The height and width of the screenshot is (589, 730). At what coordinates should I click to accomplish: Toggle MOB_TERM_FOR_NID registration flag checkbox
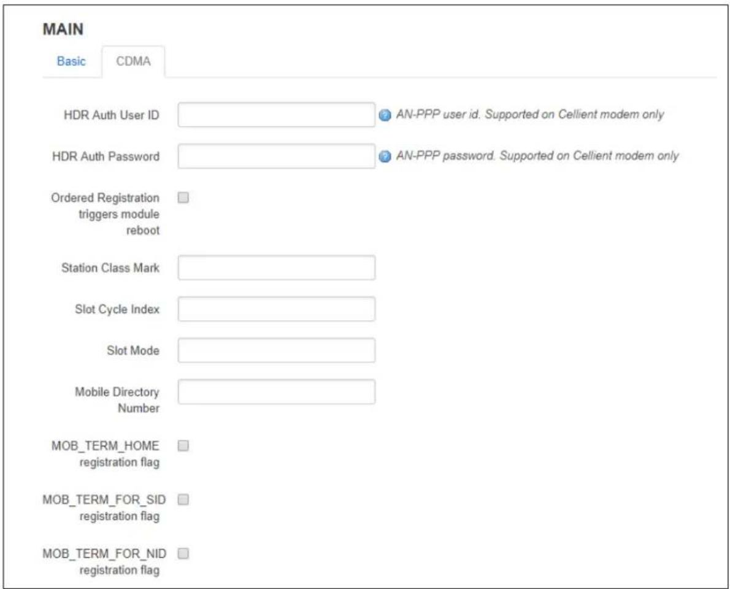point(183,553)
